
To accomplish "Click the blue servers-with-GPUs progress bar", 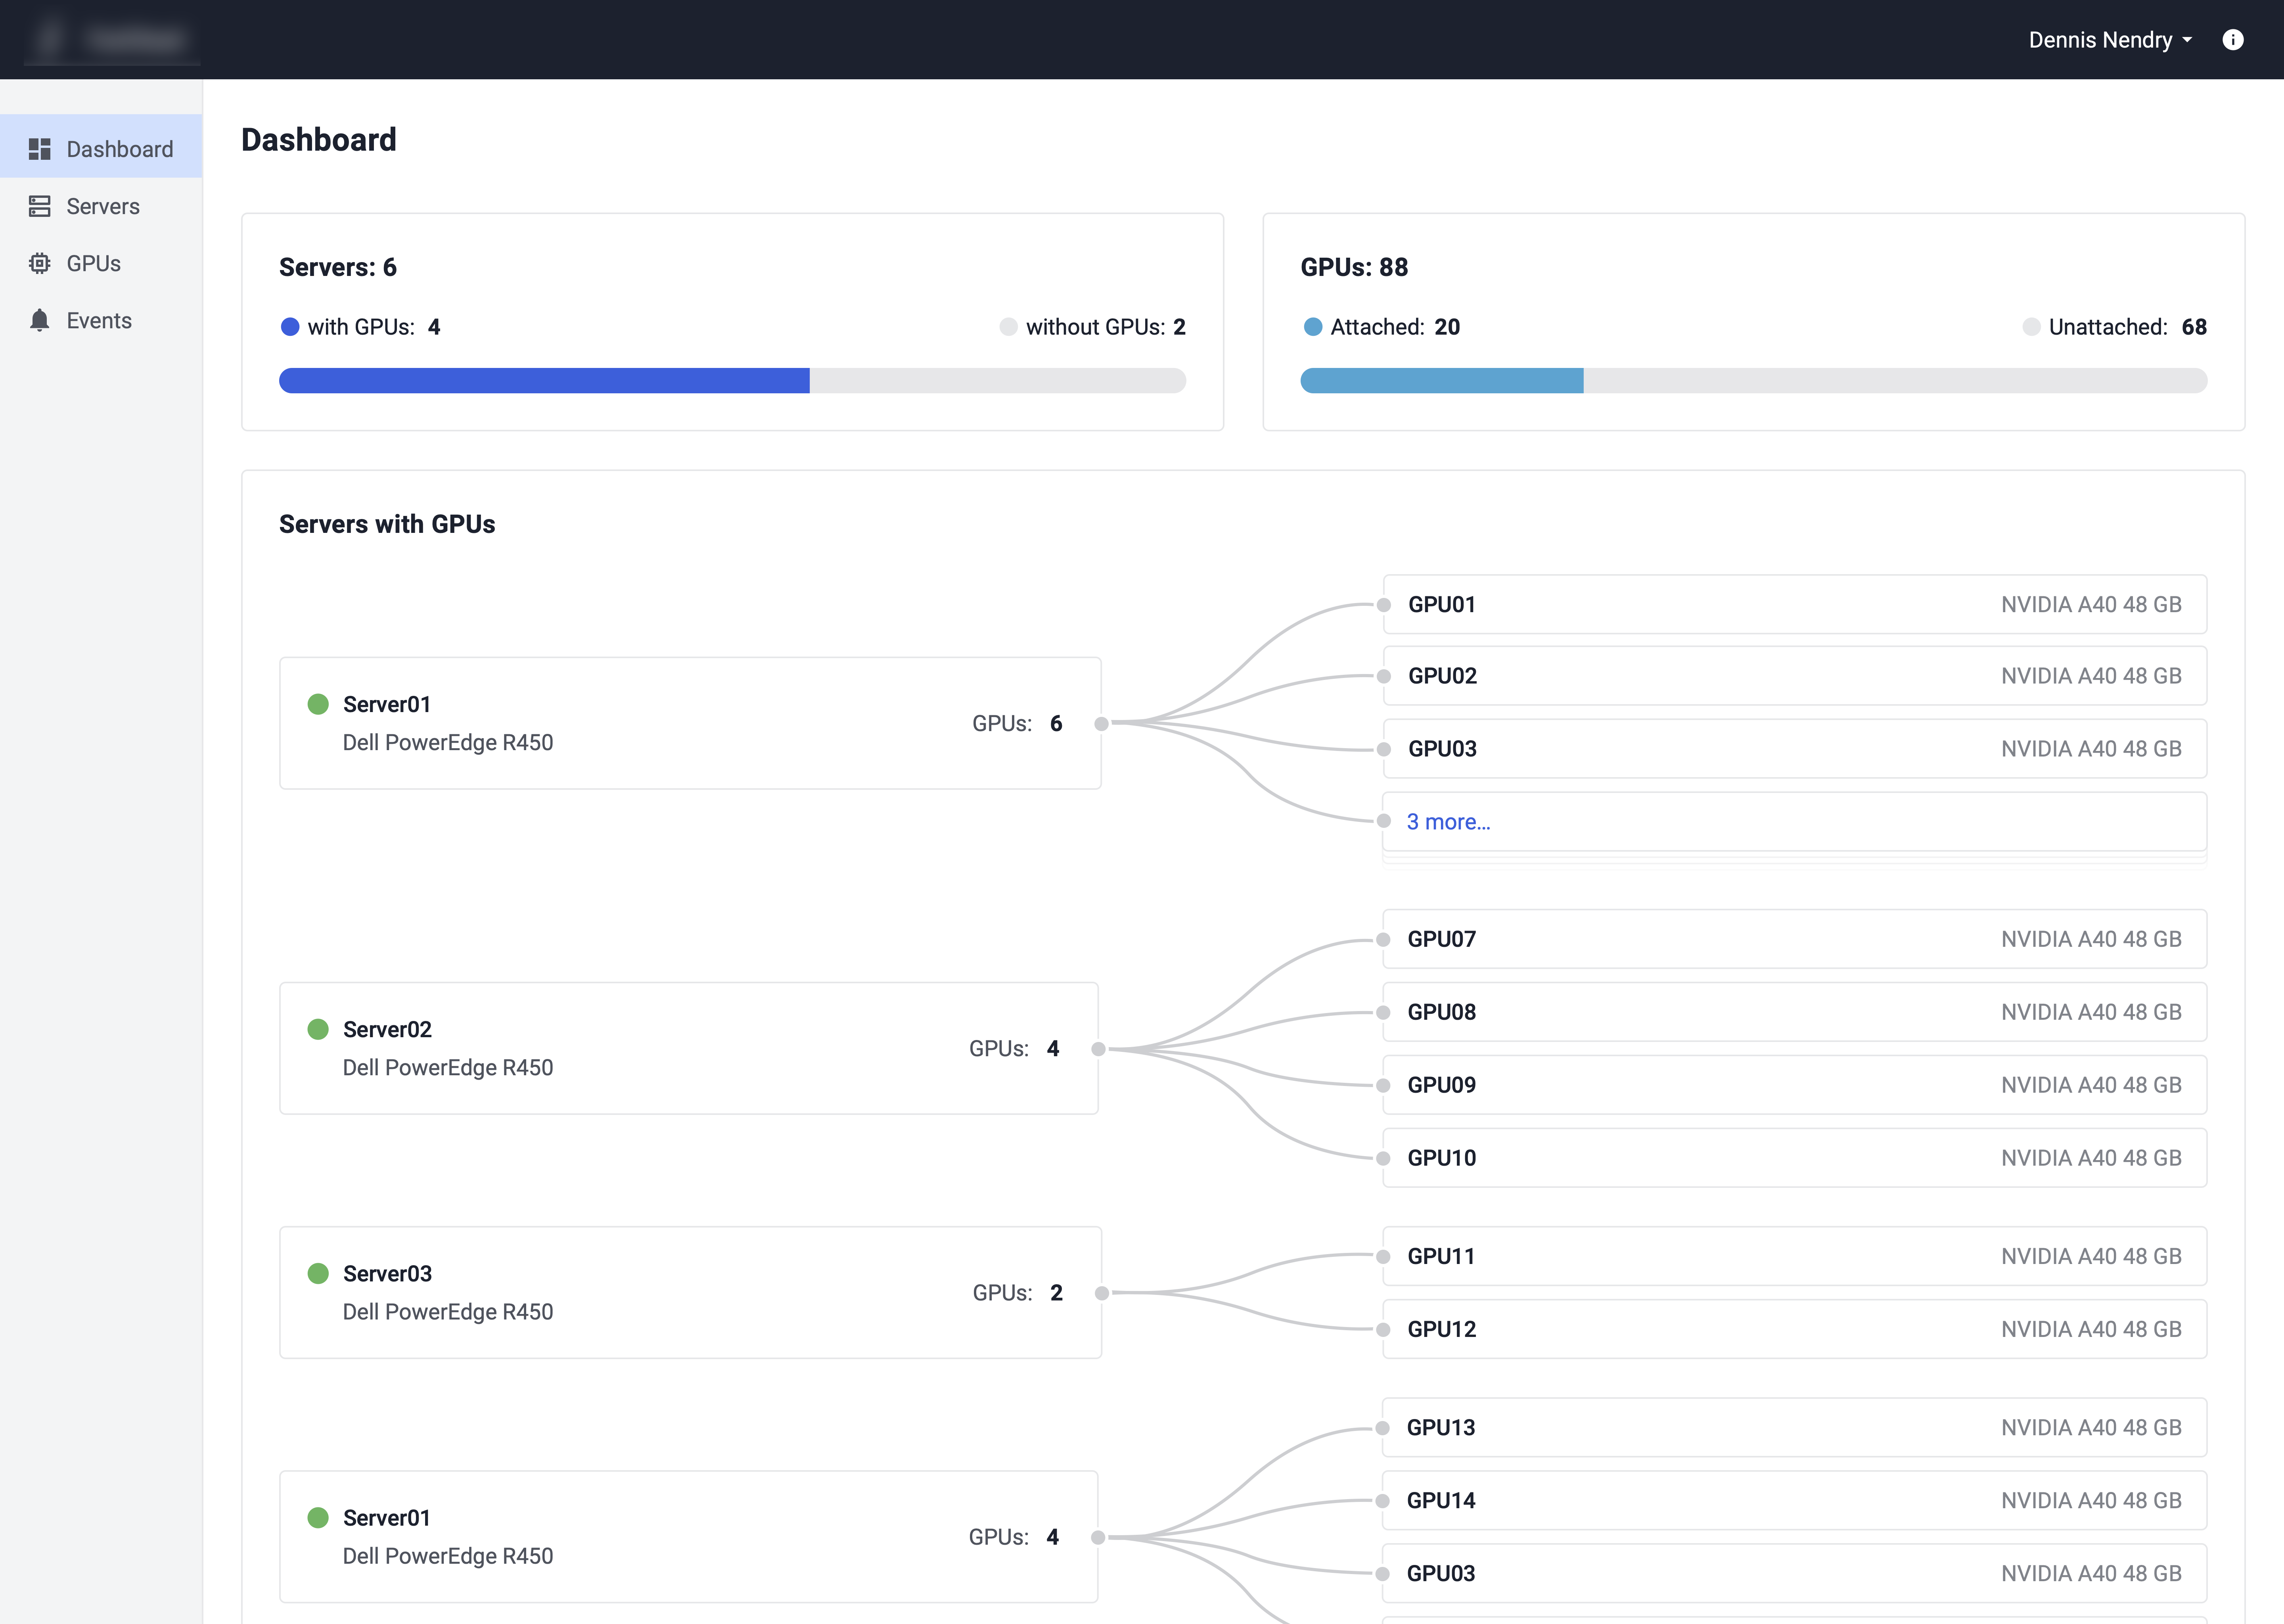I will click(x=544, y=380).
